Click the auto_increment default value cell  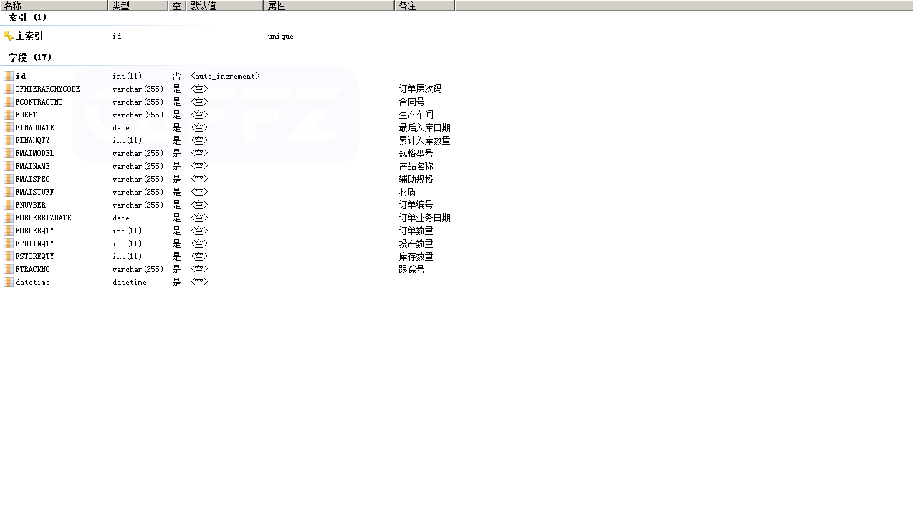(225, 76)
